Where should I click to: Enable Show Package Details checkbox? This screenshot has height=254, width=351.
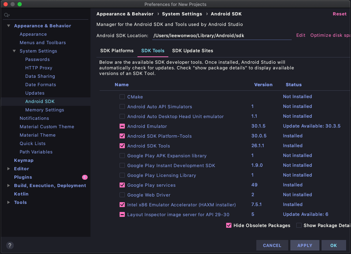(299, 225)
